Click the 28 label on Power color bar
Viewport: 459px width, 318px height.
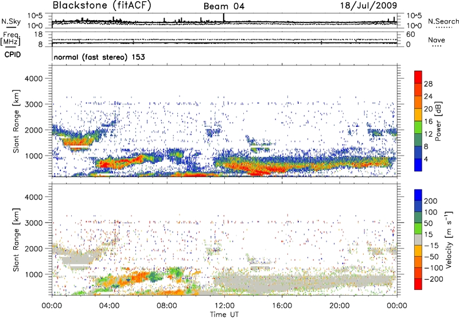pos(428,84)
